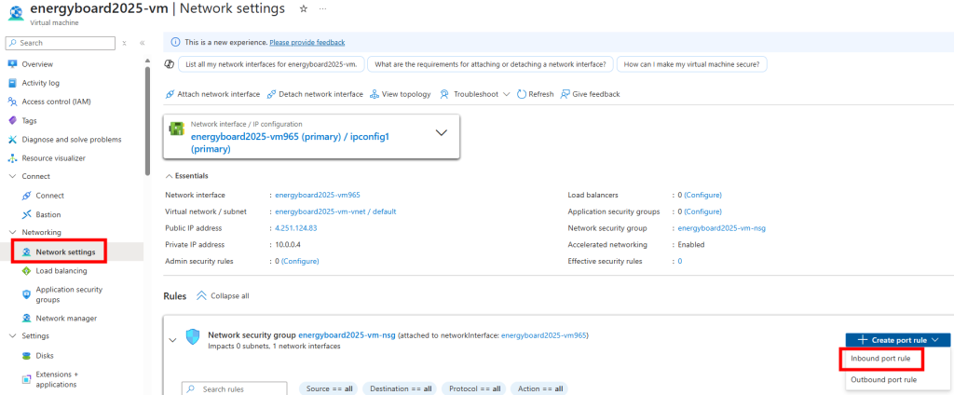This screenshot has height=395, width=954.
Task: Click the Bastion icon
Action: click(x=26, y=214)
